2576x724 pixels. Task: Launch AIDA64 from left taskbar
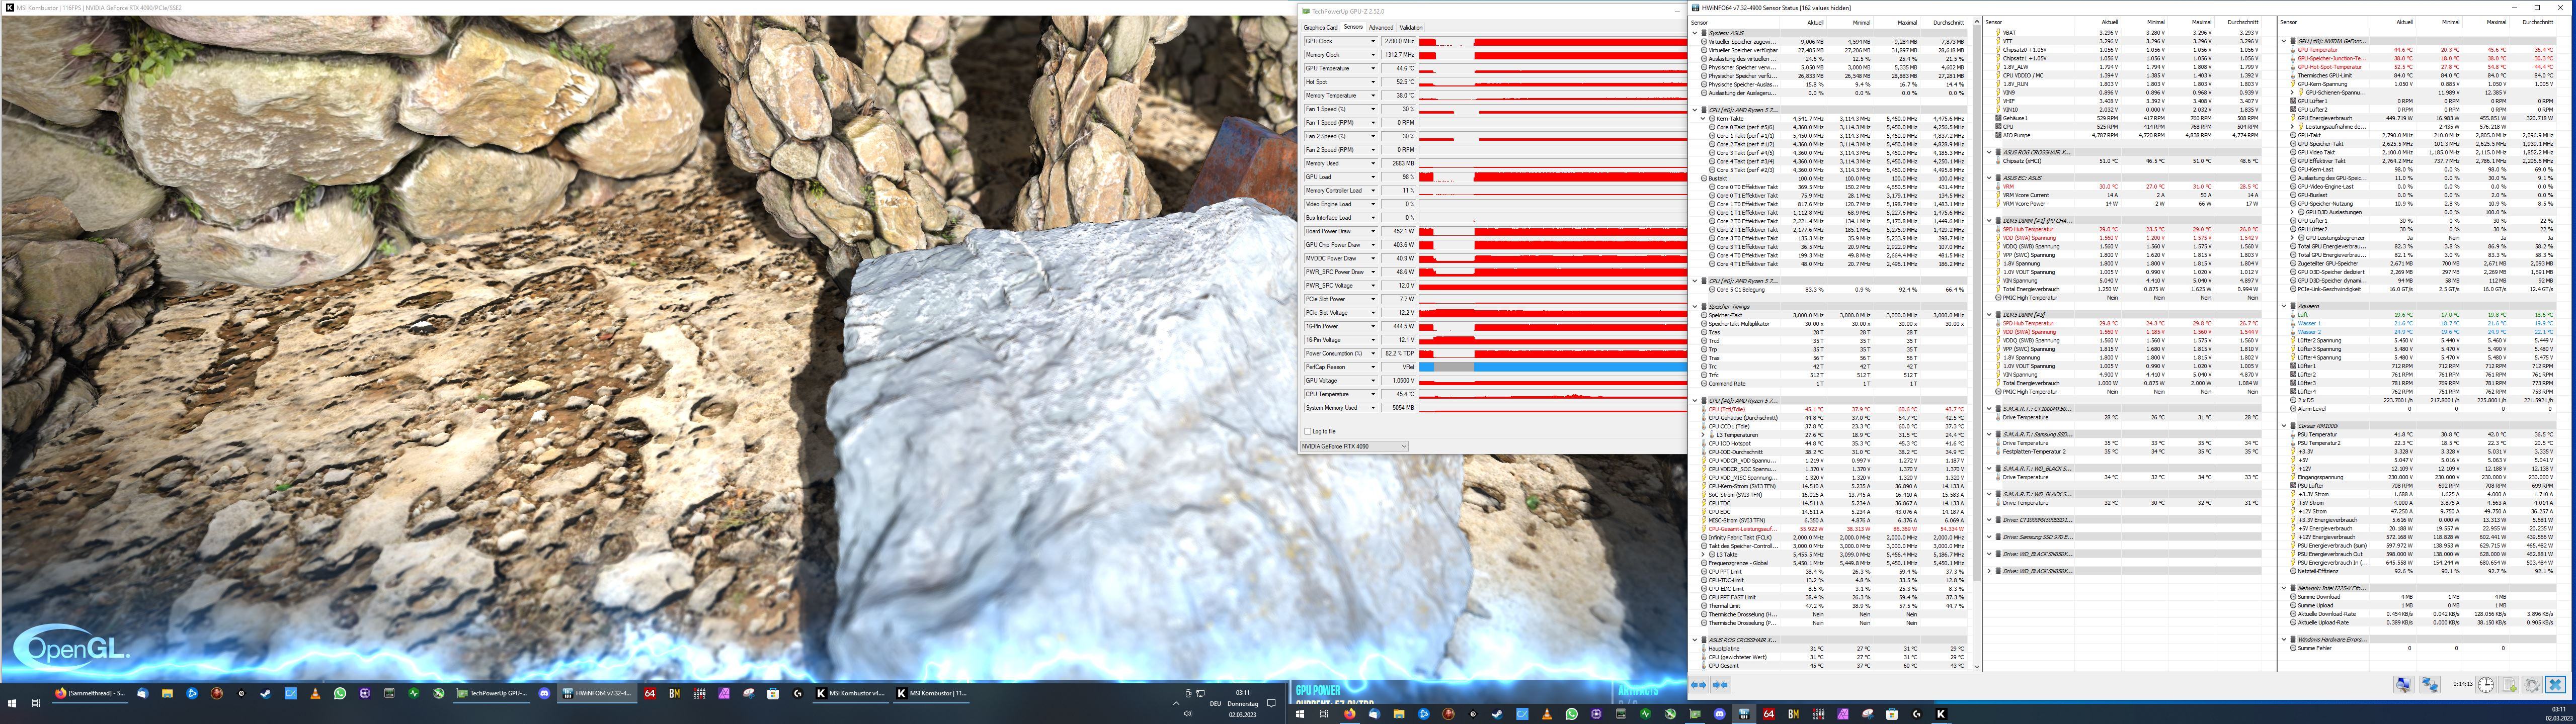tap(650, 693)
